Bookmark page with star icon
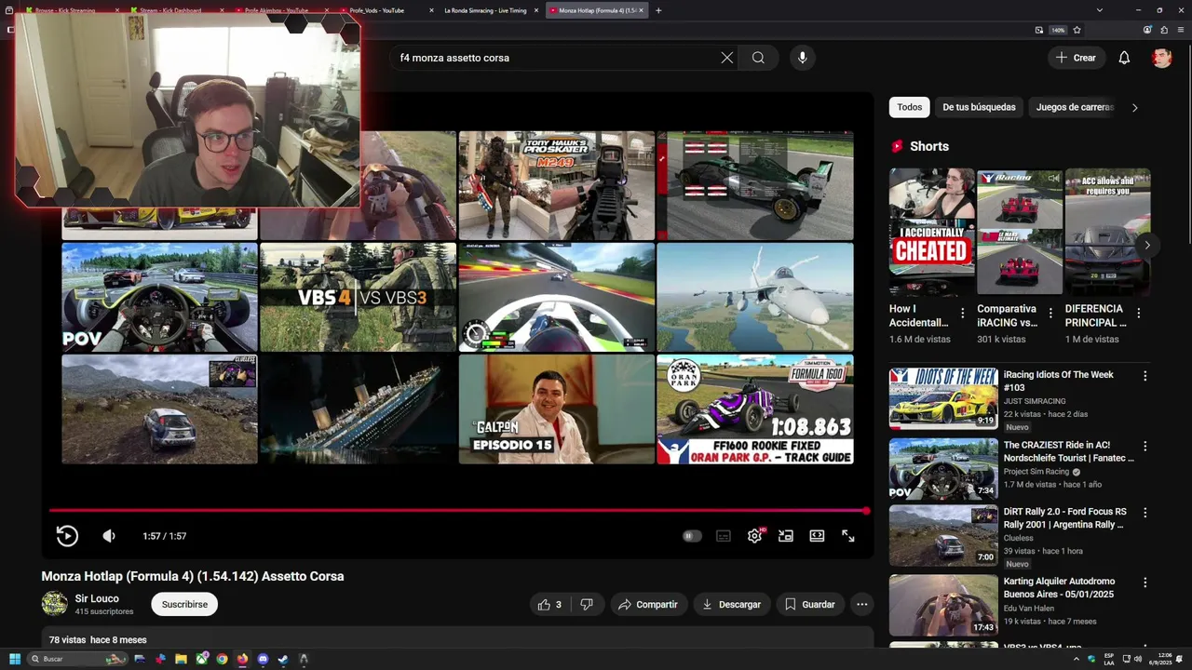The image size is (1192, 670). tap(1077, 30)
